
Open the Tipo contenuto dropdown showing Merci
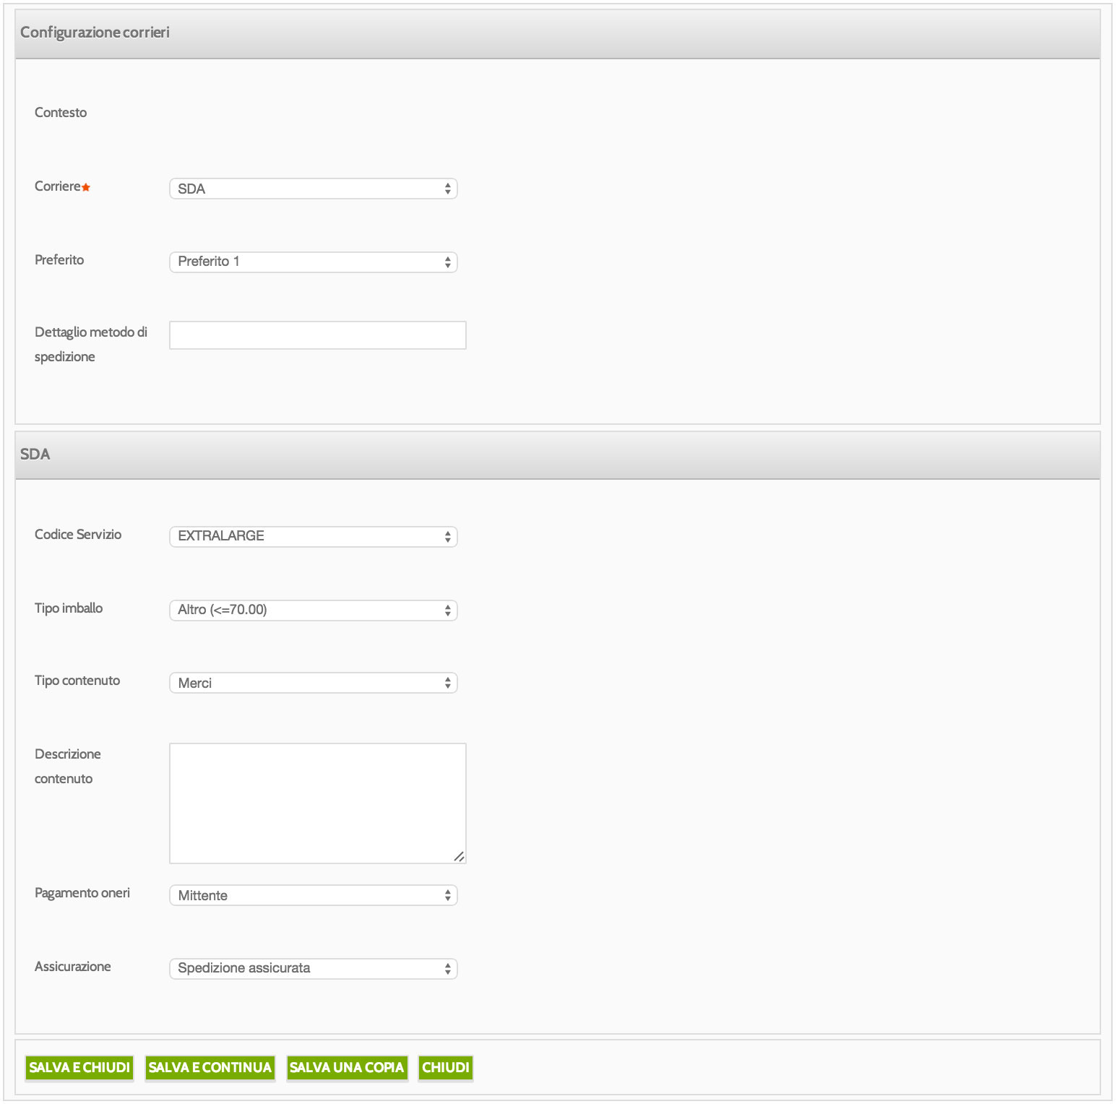point(313,683)
